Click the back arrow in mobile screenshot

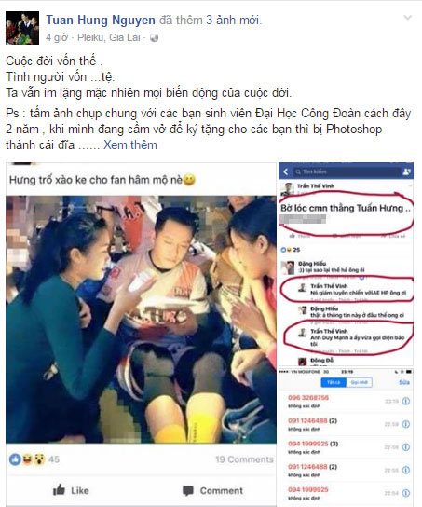(286, 171)
